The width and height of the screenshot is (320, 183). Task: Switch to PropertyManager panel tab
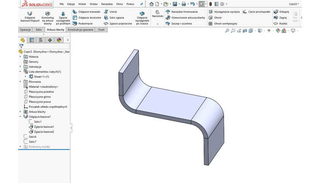(32, 40)
